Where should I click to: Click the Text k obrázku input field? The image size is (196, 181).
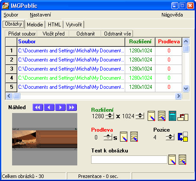click(x=129, y=159)
